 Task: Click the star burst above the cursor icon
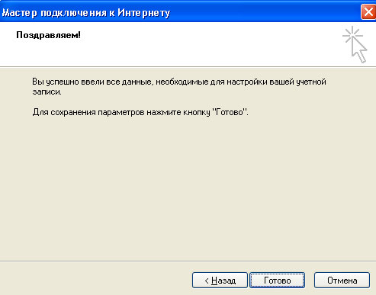pyautogui.click(x=352, y=34)
